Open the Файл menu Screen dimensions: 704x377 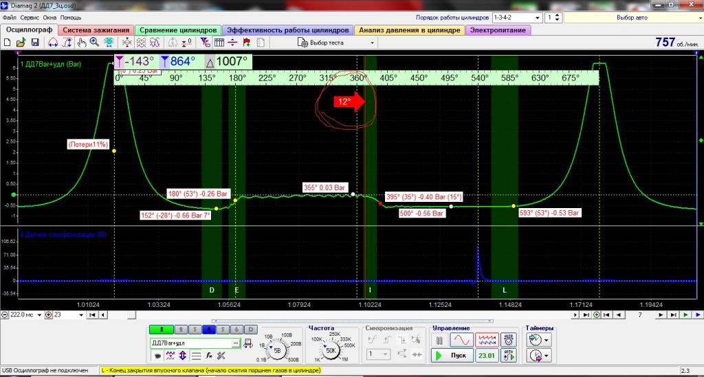click(x=9, y=17)
